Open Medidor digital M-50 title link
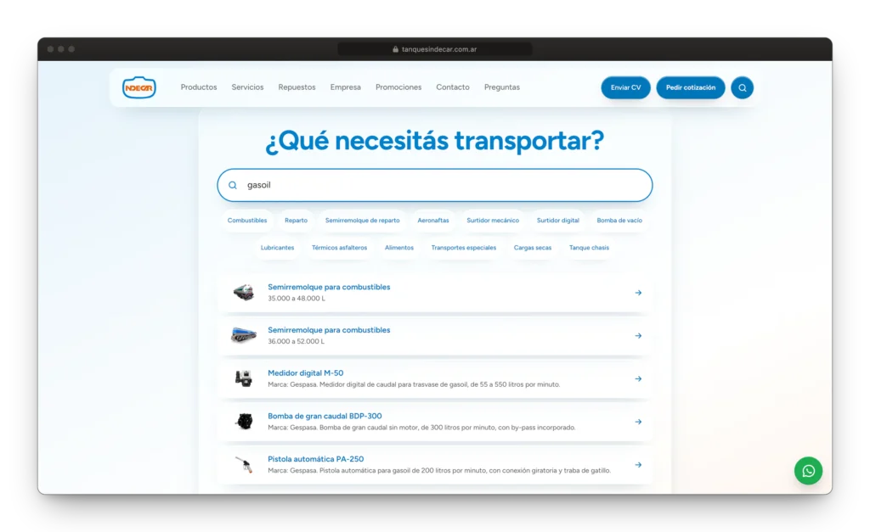Image resolution: width=870 pixels, height=532 pixels. click(x=305, y=373)
